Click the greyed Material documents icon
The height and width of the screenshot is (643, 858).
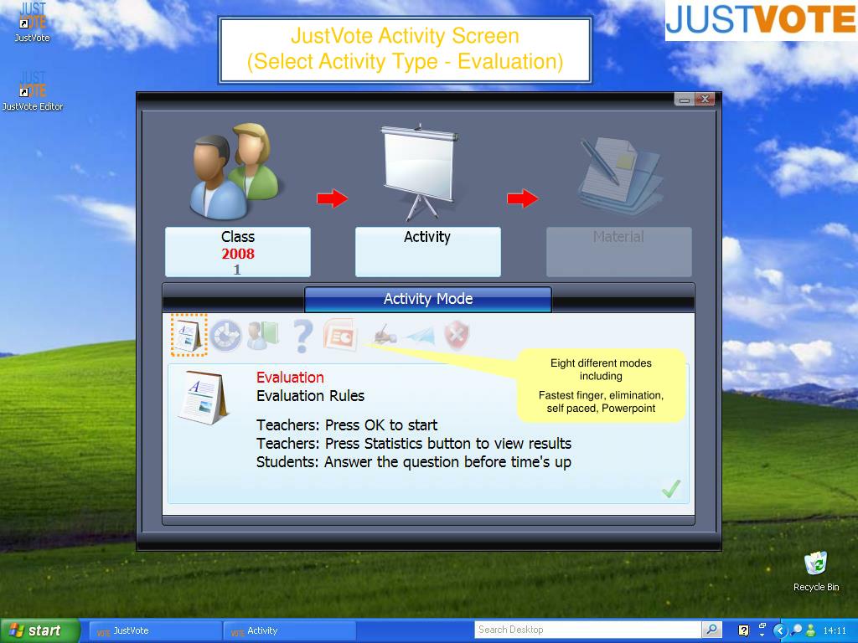(619, 175)
